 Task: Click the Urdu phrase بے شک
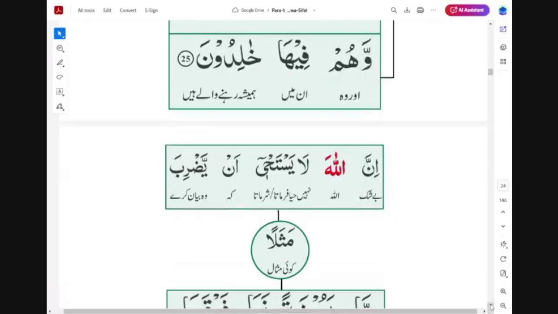click(x=370, y=196)
